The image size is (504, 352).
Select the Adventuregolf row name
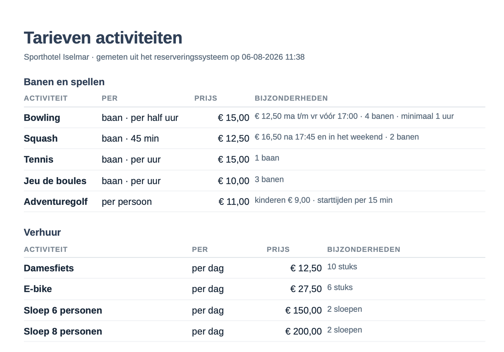[56, 202]
